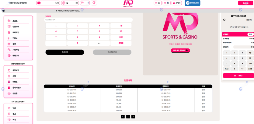Image resolution: width=254 pixels, height=124 pixels.
Task: Go to next page of deposit history
Action: 133,116
